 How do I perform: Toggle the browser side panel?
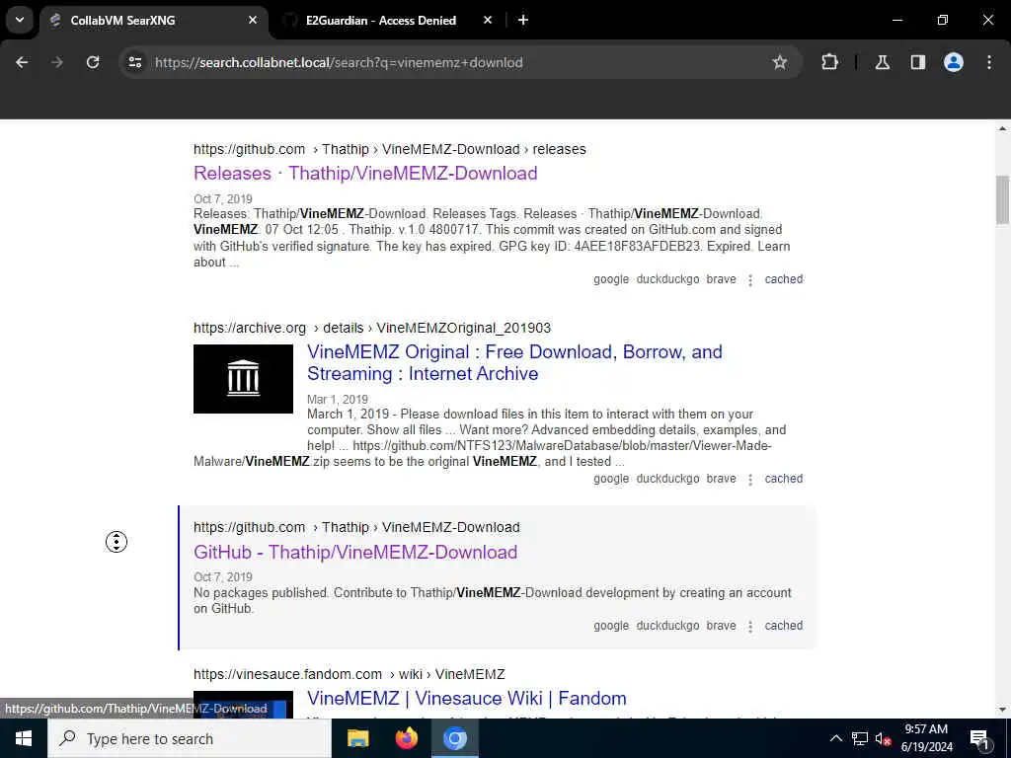[x=917, y=62]
